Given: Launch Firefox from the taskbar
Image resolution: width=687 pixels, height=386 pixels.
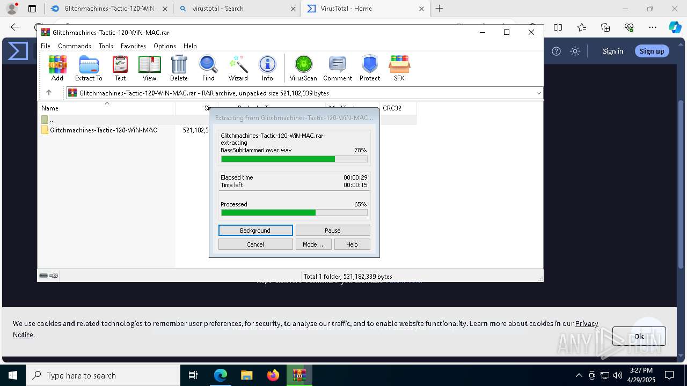Looking at the screenshot, I should (x=273, y=375).
